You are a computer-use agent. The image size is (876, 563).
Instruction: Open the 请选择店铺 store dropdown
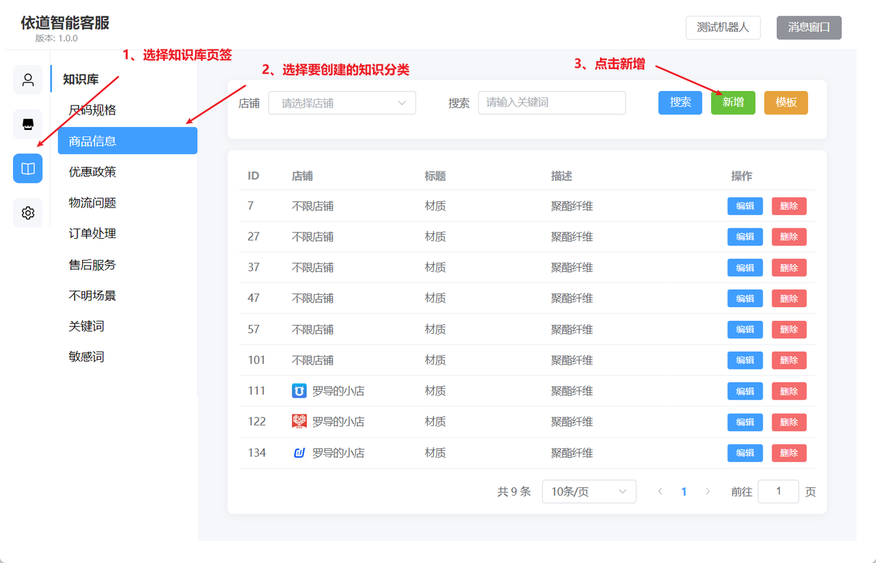(x=342, y=102)
